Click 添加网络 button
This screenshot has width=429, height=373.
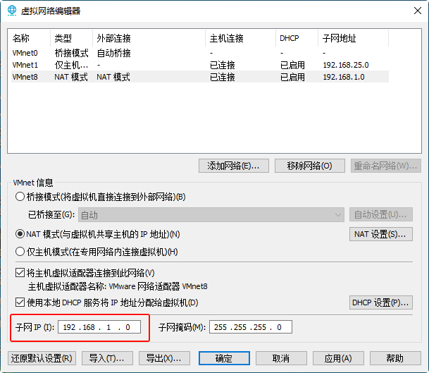(x=233, y=166)
